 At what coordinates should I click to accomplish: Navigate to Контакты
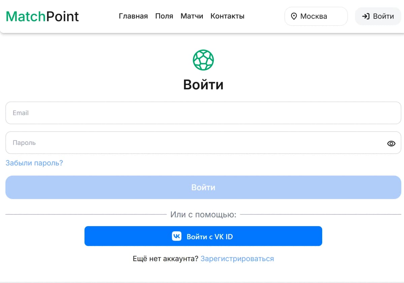tap(227, 16)
